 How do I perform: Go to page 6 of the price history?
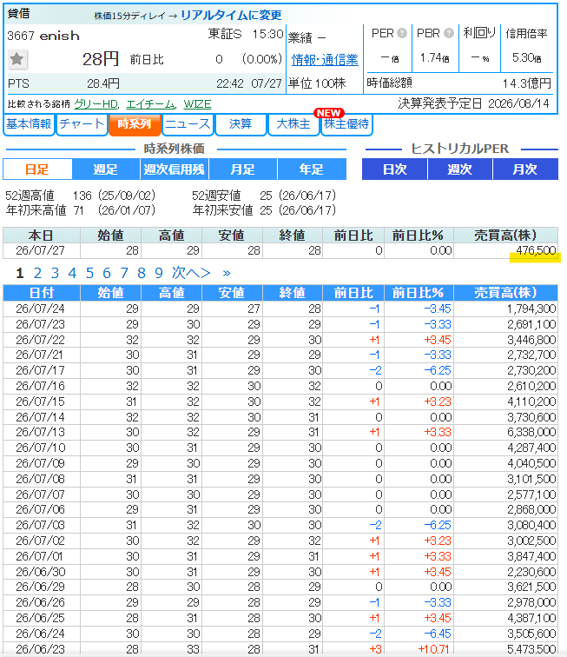[107, 273]
